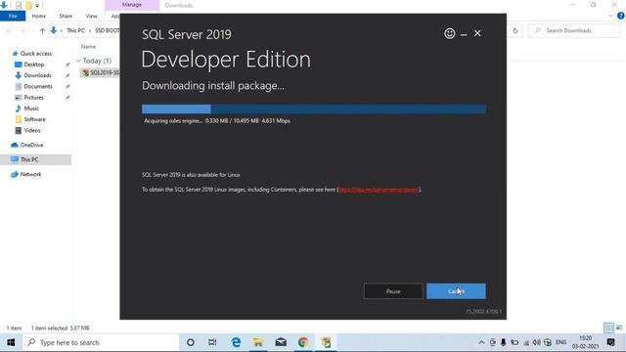
Task: Click the properties icon in title bar
Action: pos(19,5)
